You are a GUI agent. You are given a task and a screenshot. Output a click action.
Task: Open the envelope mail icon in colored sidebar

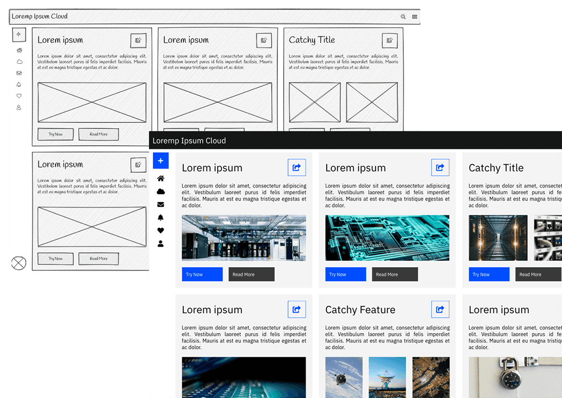tap(160, 204)
